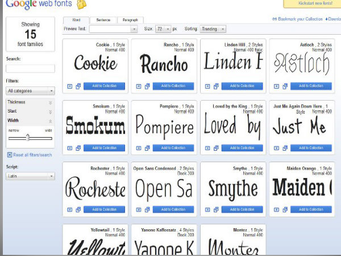
Task: Open pop-out icon on Linden Hill card
Action: point(216,86)
